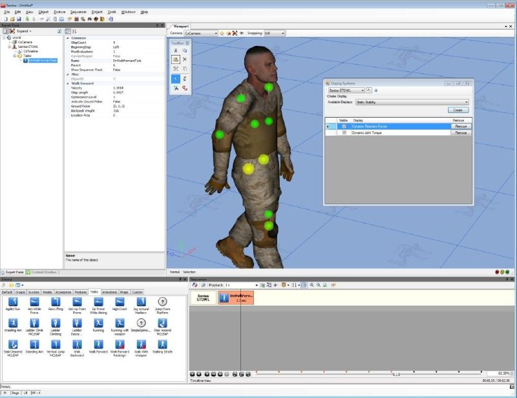This screenshot has height=398, width=517.
Task: Switch to the Animations library tab
Action: (x=109, y=292)
